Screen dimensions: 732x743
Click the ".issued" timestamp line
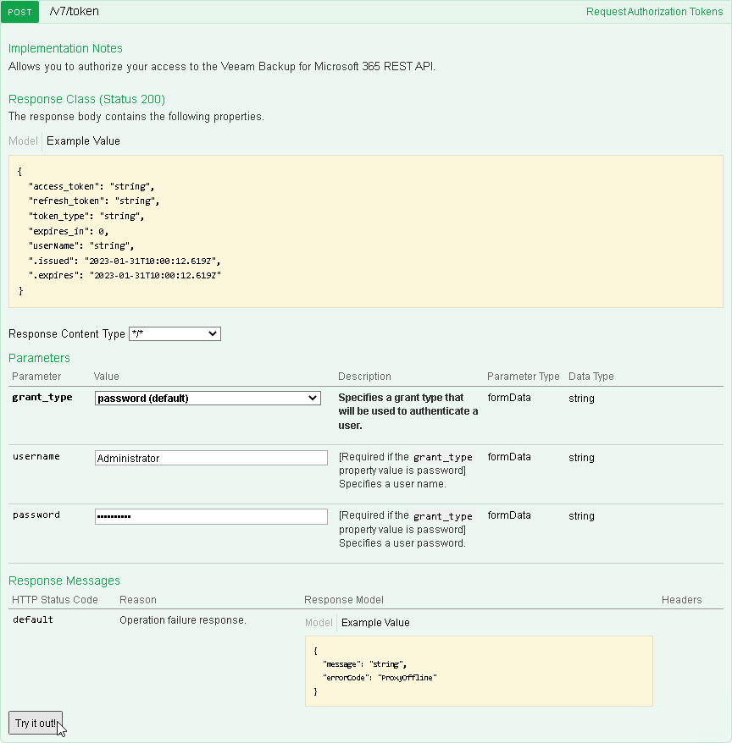tap(125, 261)
